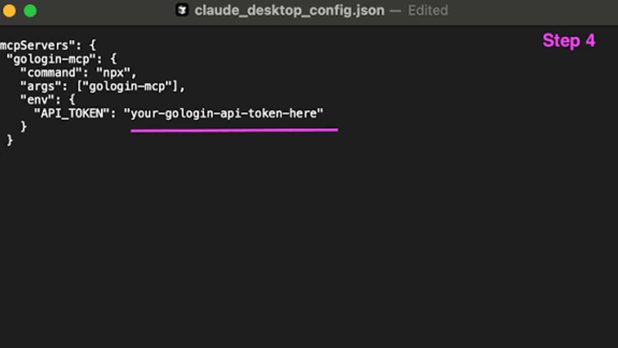The width and height of the screenshot is (618, 348).
Task: Click the Edited status in the title bar
Action: [428, 10]
